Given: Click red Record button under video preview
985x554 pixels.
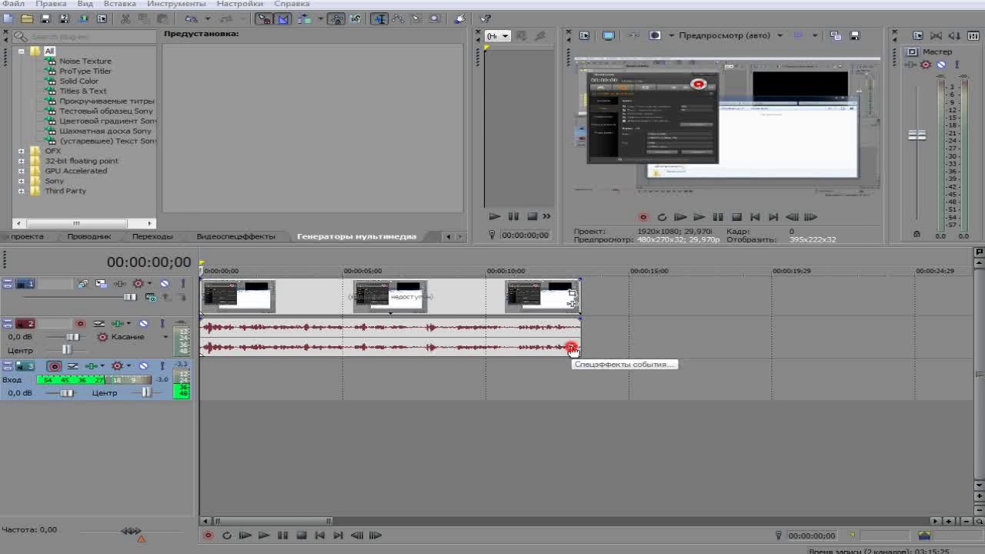Looking at the screenshot, I should 643,217.
